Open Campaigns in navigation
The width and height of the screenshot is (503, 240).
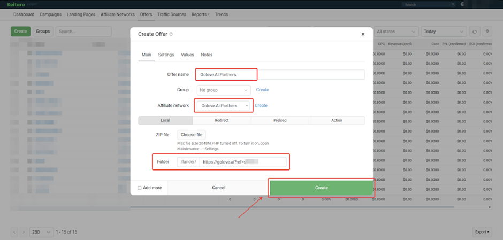click(x=50, y=14)
